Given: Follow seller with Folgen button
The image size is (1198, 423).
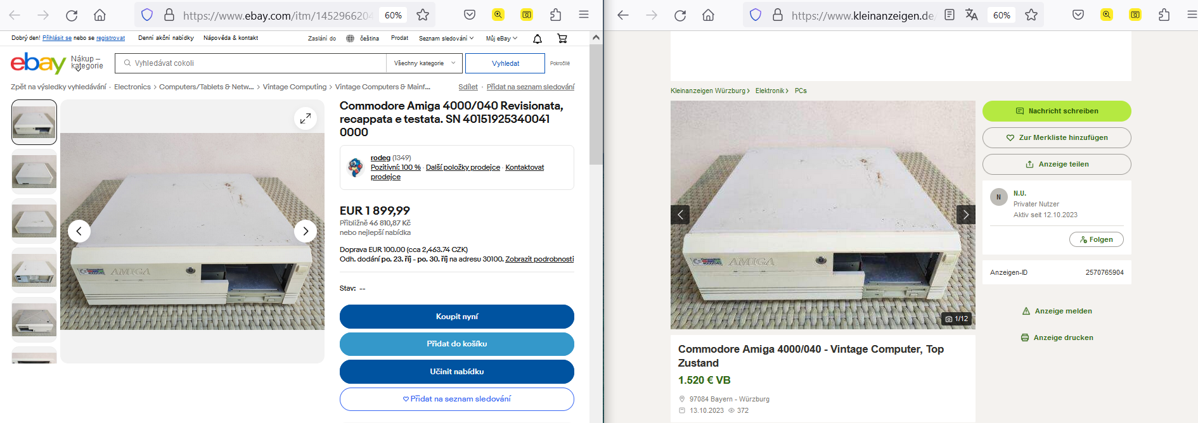Looking at the screenshot, I should click(x=1097, y=239).
